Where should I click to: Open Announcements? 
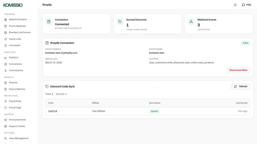click(17, 120)
